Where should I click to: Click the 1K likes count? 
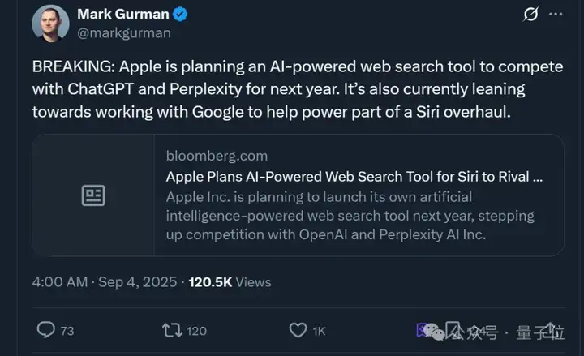point(319,331)
